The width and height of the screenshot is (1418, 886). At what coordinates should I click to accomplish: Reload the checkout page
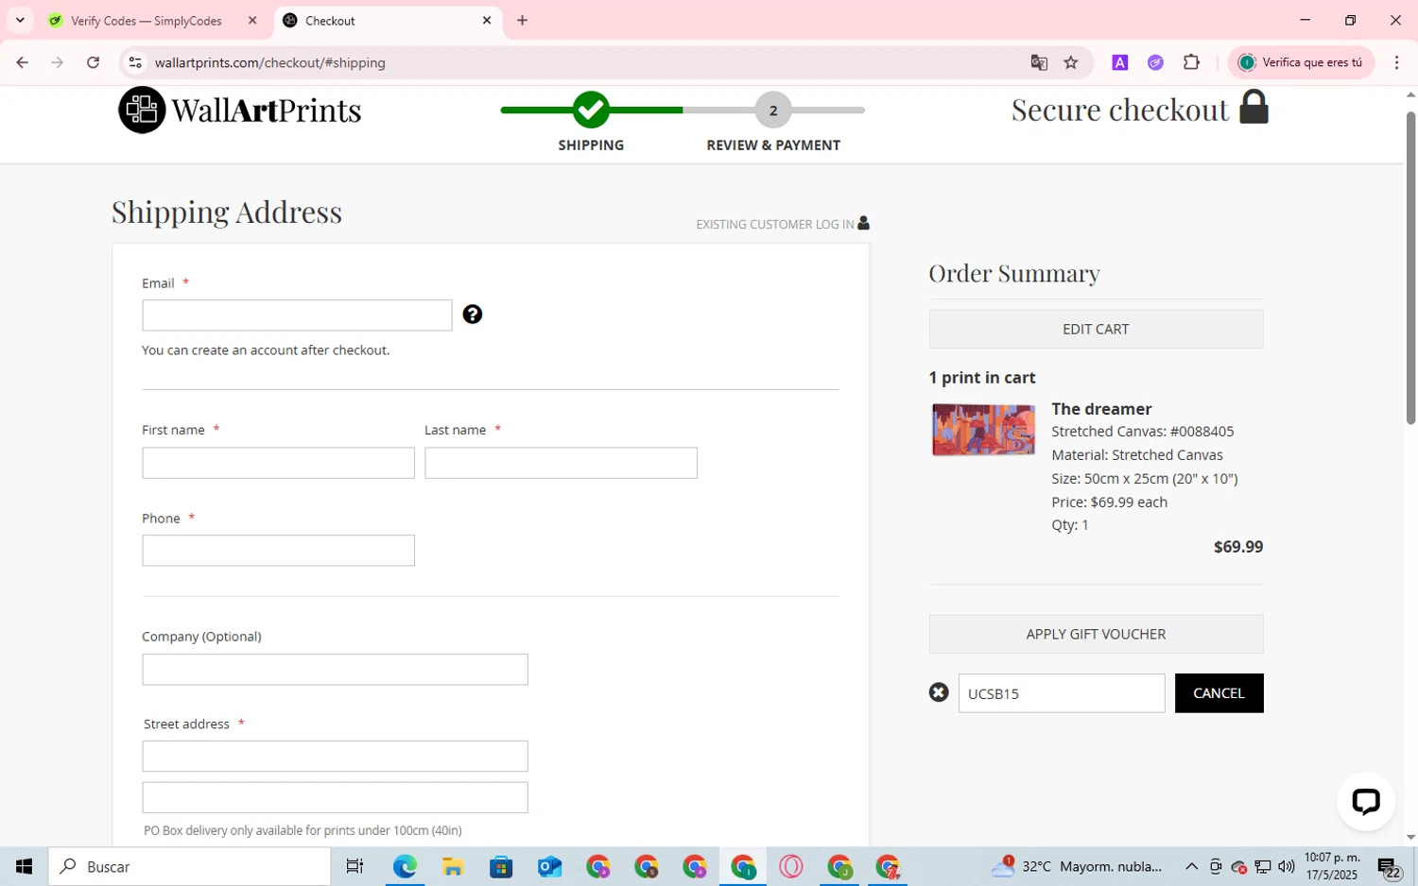(93, 62)
